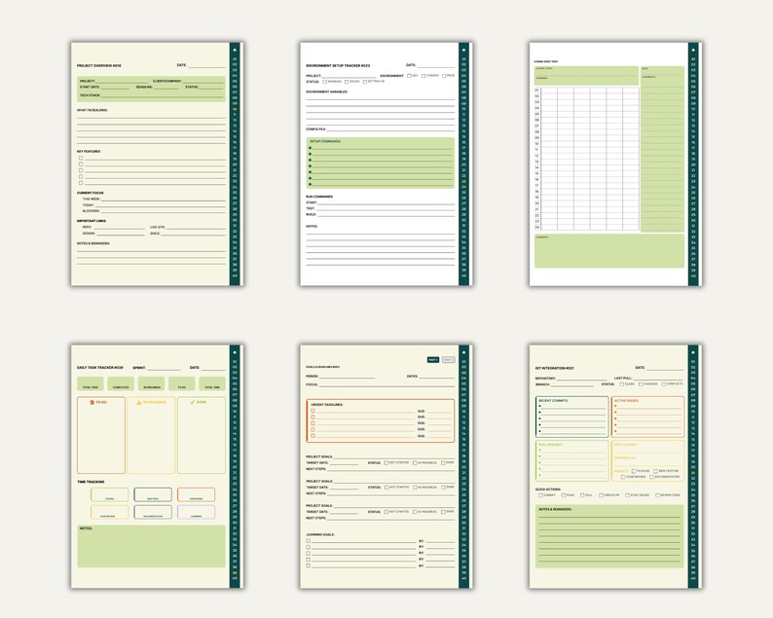Click the In Progress warning triangle icon

click(139, 402)
